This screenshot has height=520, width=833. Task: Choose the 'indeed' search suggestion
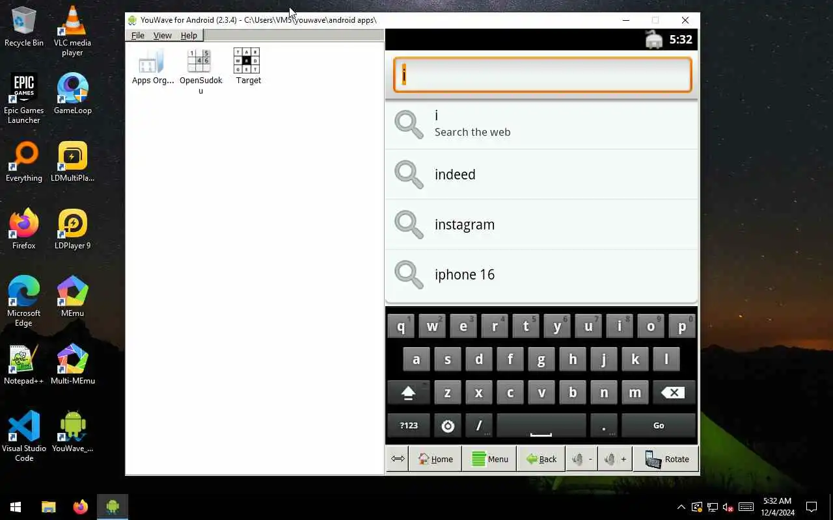point(541,174)
